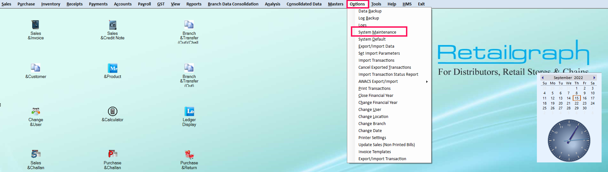Choose System Maintenance in Options menu
Viewport: 608px width, 172px height.
[x=389, y=32]
